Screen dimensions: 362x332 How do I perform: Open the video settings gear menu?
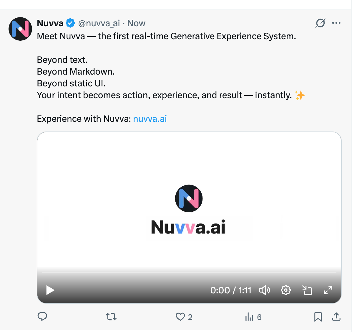click(x=285, y=290)
